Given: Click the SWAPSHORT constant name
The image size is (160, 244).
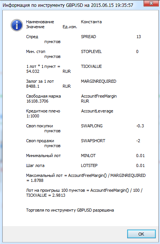Looking at the screenshot, I should tap(93, 141).
